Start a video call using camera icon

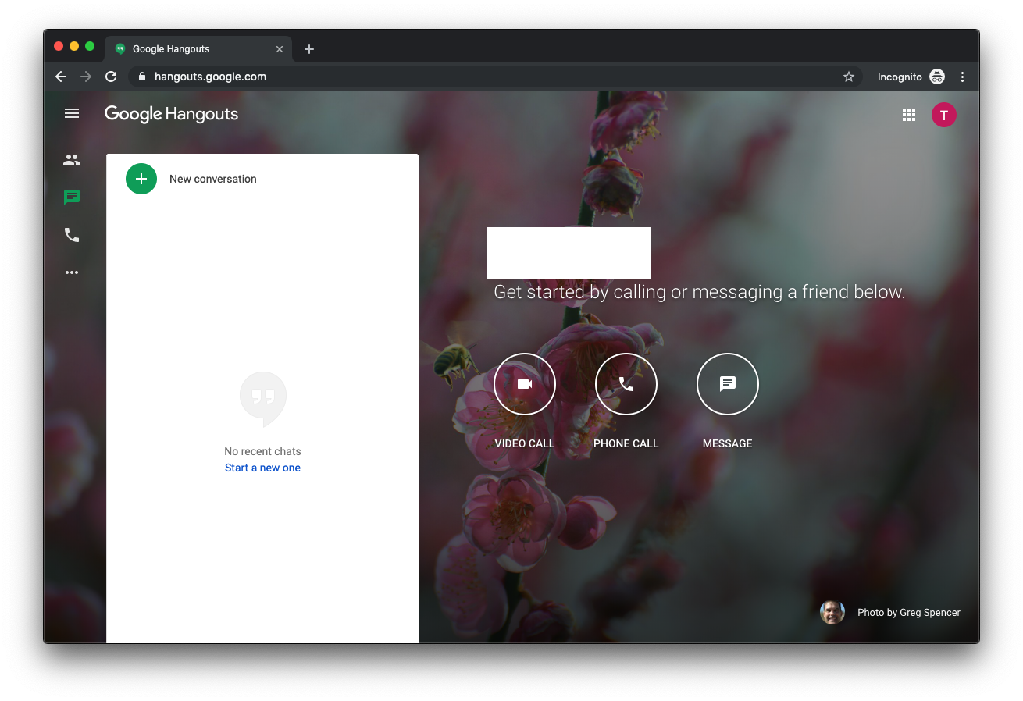(x=525, y=384)
